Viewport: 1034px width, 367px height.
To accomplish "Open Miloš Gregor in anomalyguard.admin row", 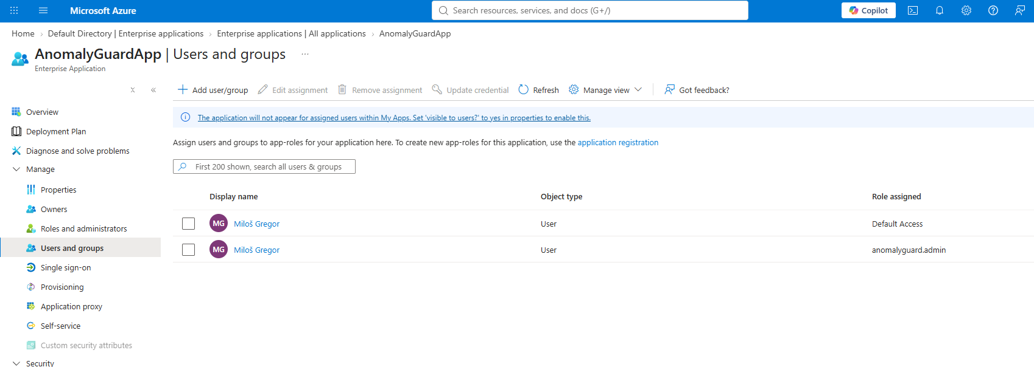I will tap(257, 250).
